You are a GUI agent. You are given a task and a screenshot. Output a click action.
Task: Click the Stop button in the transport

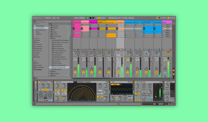pyautogui.click(x=91, y=18)
